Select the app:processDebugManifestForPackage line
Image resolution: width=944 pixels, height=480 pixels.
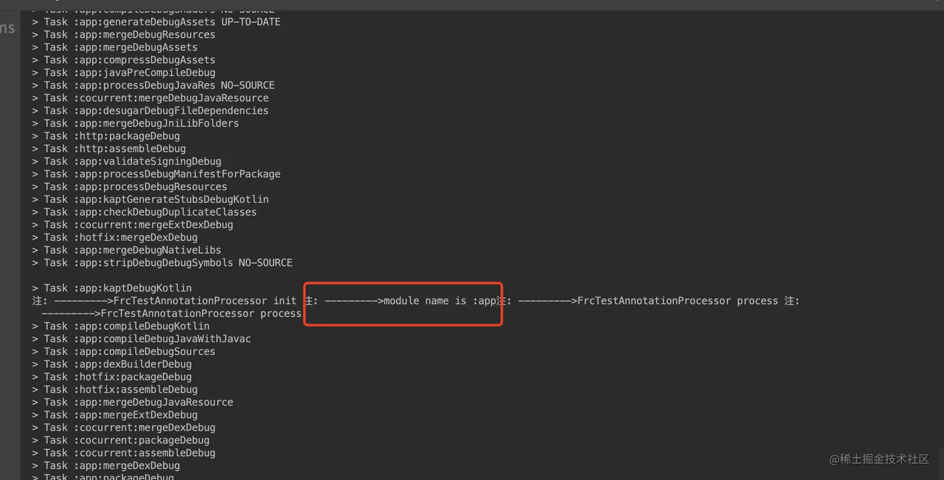156,174
